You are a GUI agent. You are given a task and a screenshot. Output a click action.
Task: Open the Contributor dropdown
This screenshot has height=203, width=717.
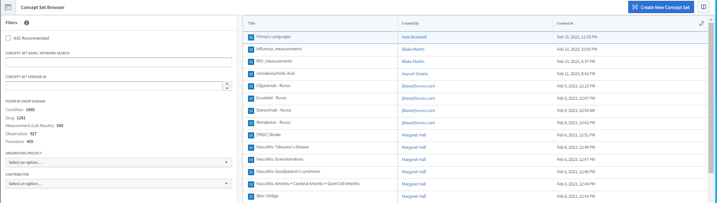point(119,184)
